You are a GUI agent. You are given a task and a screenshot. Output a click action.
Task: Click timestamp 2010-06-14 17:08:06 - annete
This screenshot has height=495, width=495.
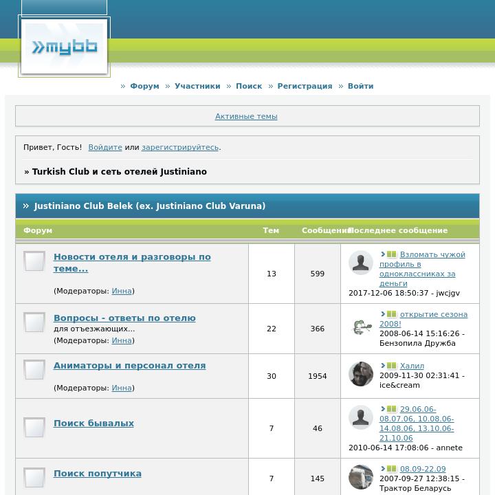[x=406, y=448]
